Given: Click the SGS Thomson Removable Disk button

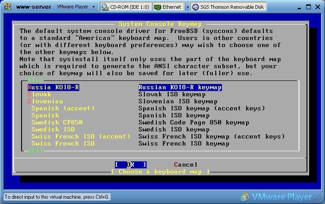Looking at the screenshot, I should (x=229, y=7).
